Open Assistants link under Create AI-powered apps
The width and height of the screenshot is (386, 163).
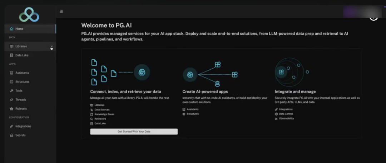pyautogui.click(x=193, y=109)
